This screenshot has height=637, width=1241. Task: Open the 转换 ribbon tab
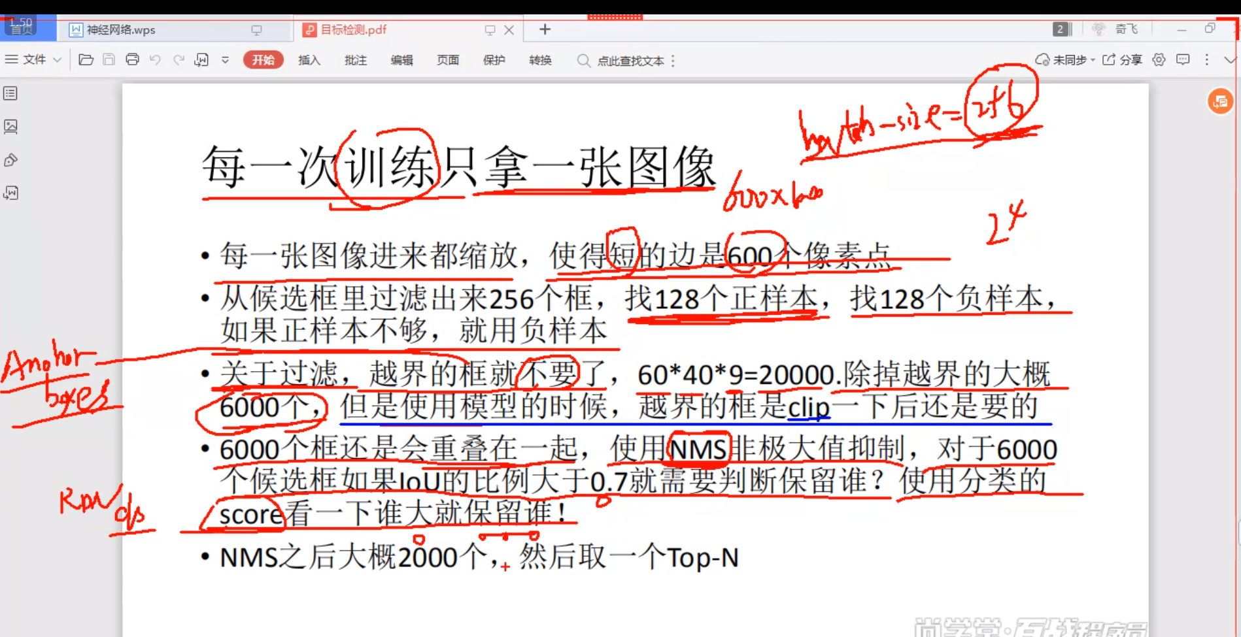540,60
